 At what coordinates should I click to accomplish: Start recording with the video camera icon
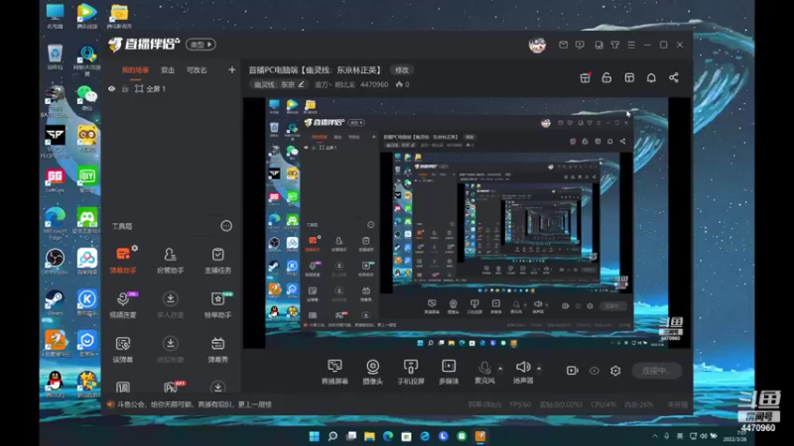click(573, 371)
